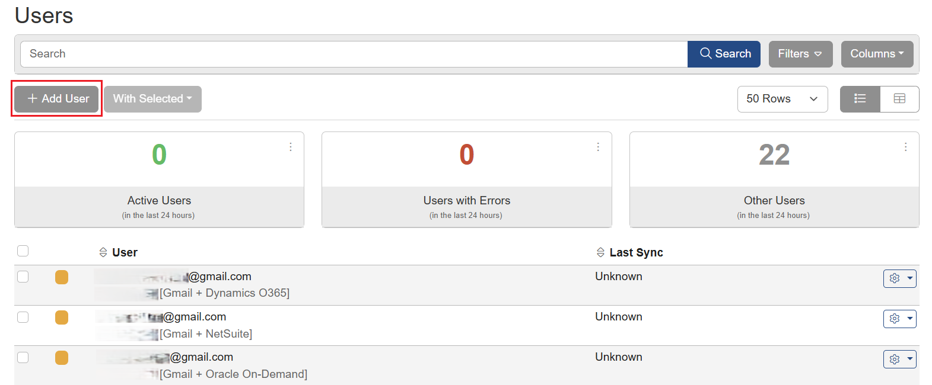This screenshot has width=932, height=385.
Task: Open the Other Users card options menu
Action: [x=905, y=146]
